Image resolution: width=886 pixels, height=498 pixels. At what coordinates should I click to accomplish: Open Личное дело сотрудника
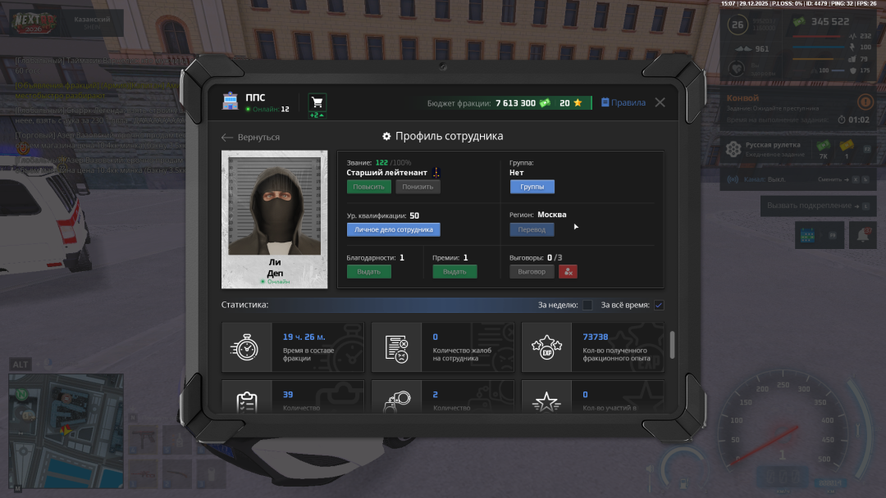pos(393,230)
